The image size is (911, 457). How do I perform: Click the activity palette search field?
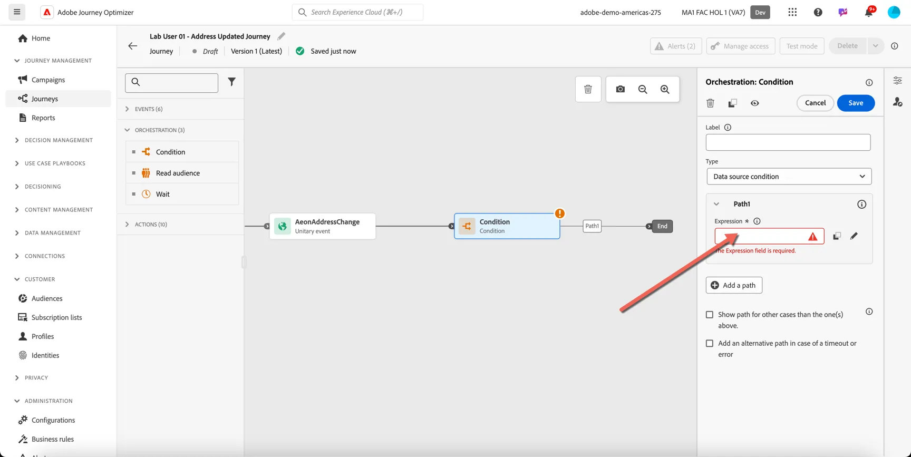171,82
